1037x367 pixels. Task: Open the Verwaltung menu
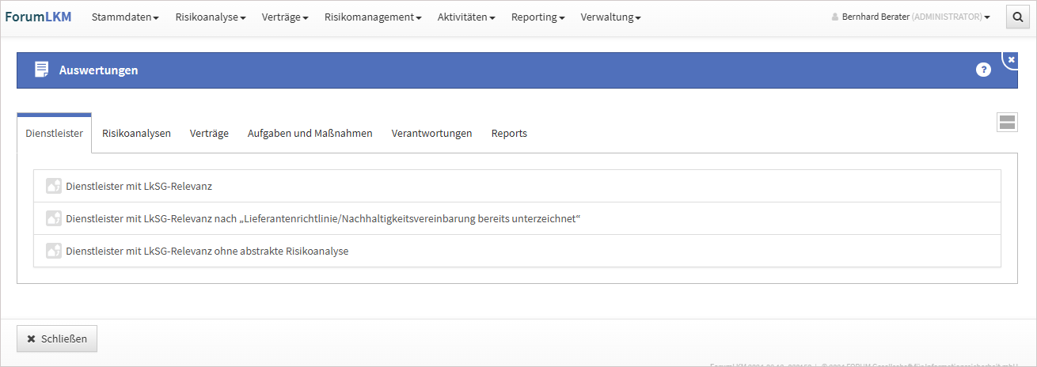(x=611, y=17)
